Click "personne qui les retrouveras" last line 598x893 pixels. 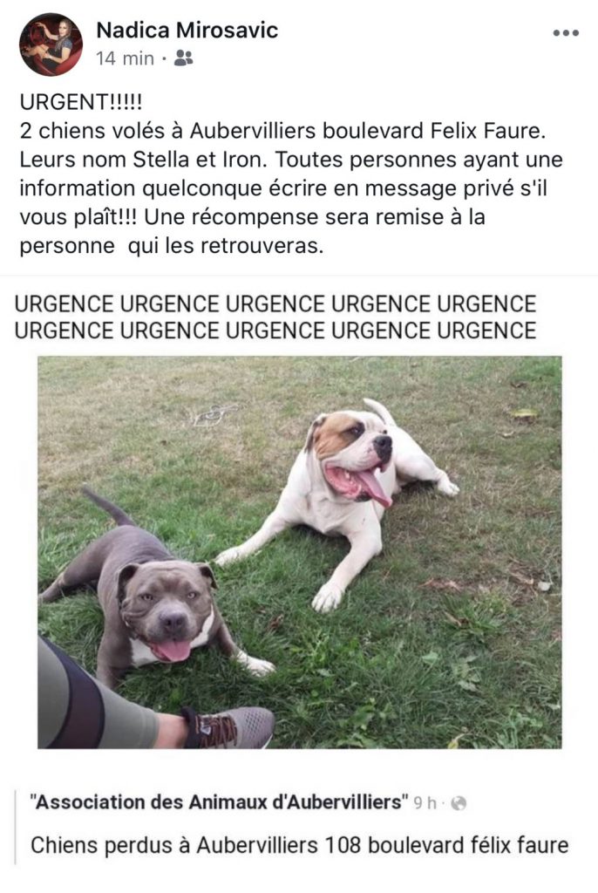point(172,247)
